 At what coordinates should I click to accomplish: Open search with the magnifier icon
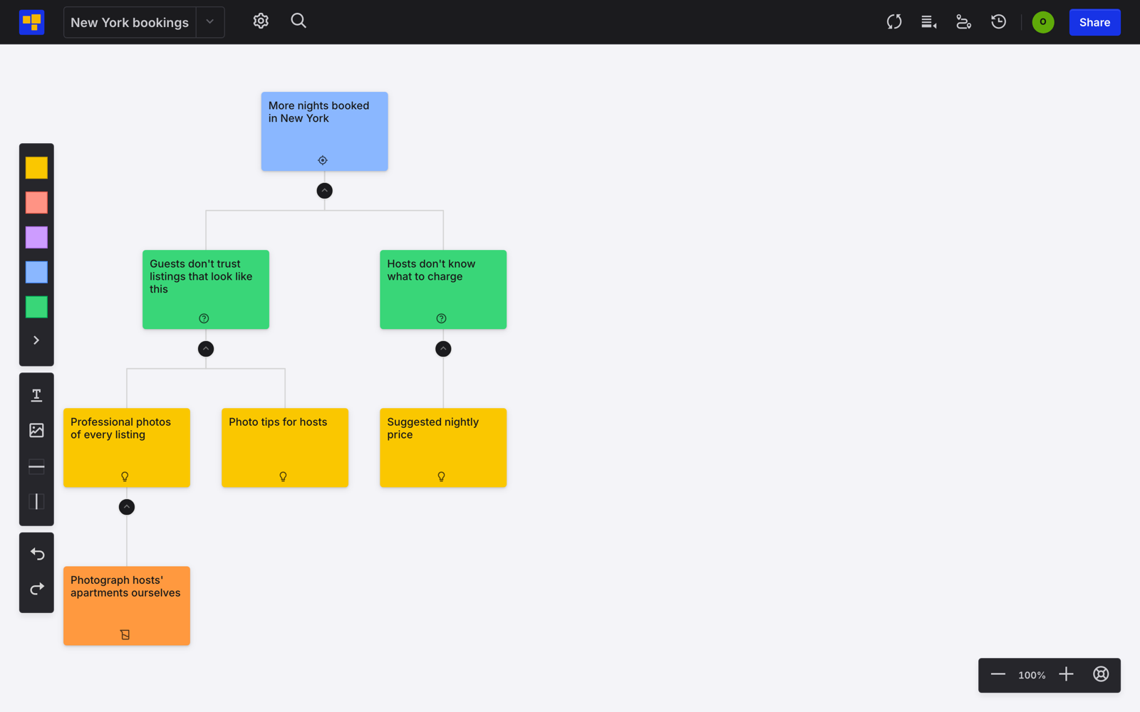299,21
